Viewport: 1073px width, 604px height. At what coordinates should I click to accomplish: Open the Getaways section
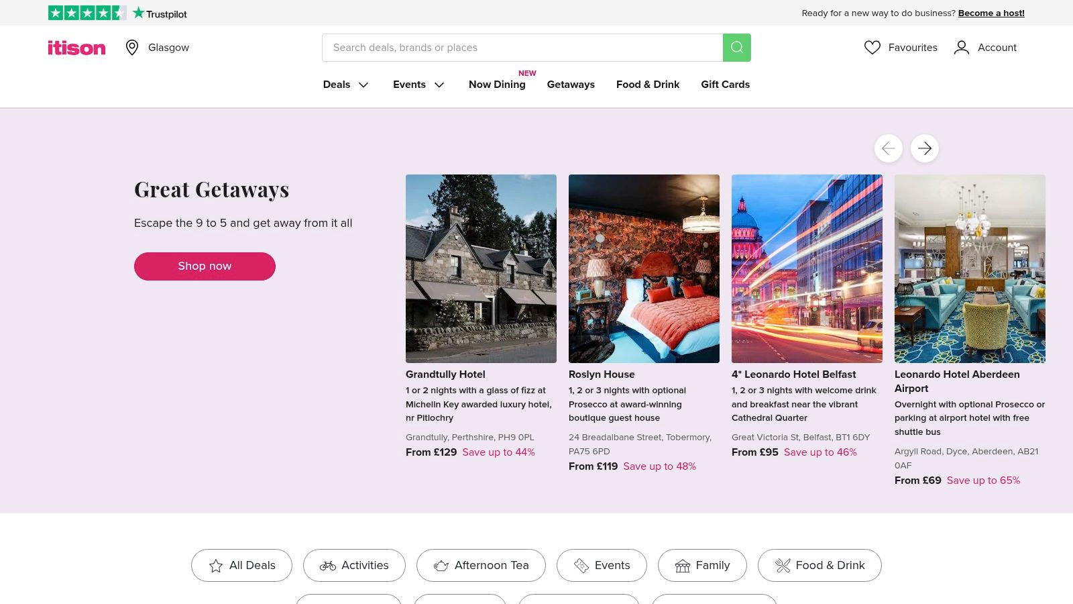pos(571,85)
